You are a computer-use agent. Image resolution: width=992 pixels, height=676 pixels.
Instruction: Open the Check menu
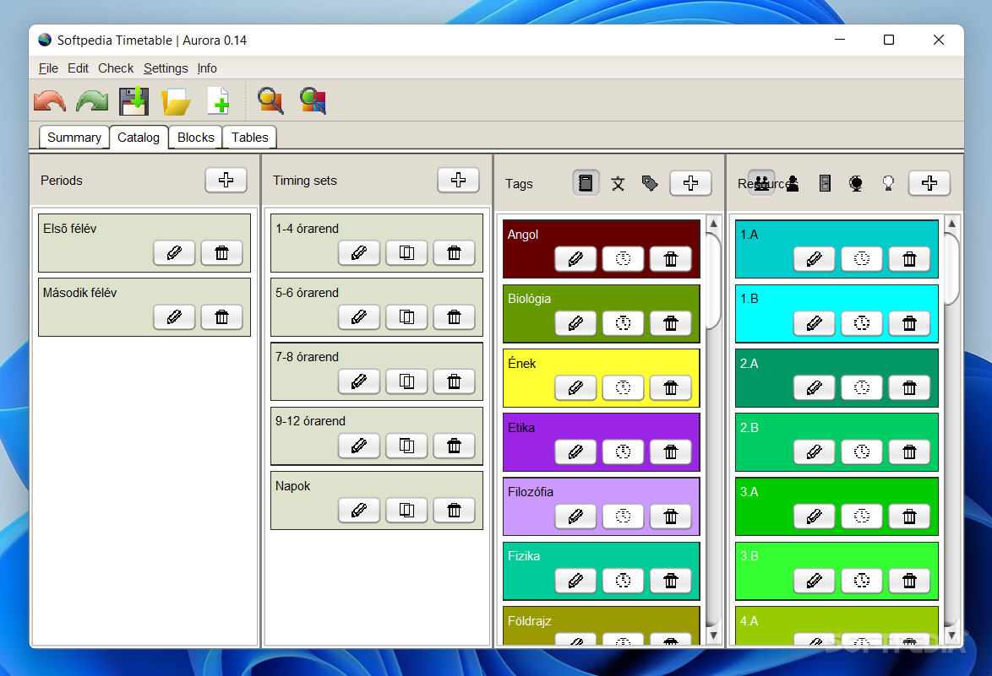[116, 68]
